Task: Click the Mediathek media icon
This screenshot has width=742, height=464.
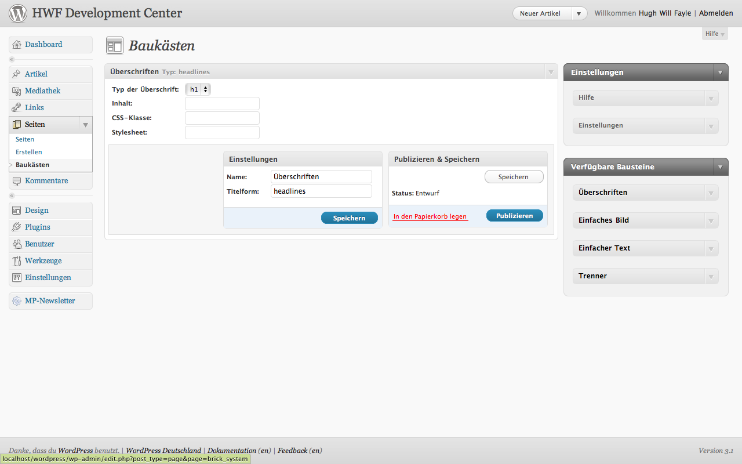Action: [16, 91]
